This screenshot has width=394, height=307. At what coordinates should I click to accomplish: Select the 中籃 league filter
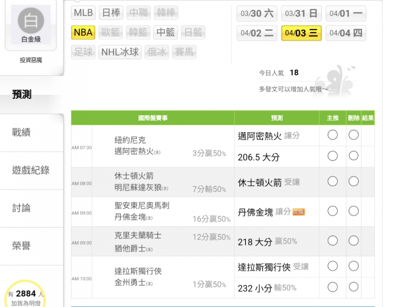click(x=166, y=32)
